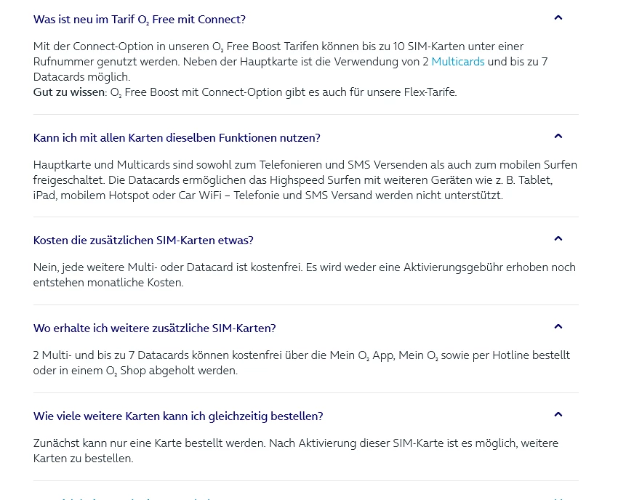
Task: Toggle 'Was ist neu im Tarif O2 Free mit Connect?' heading
Action: 140,20
